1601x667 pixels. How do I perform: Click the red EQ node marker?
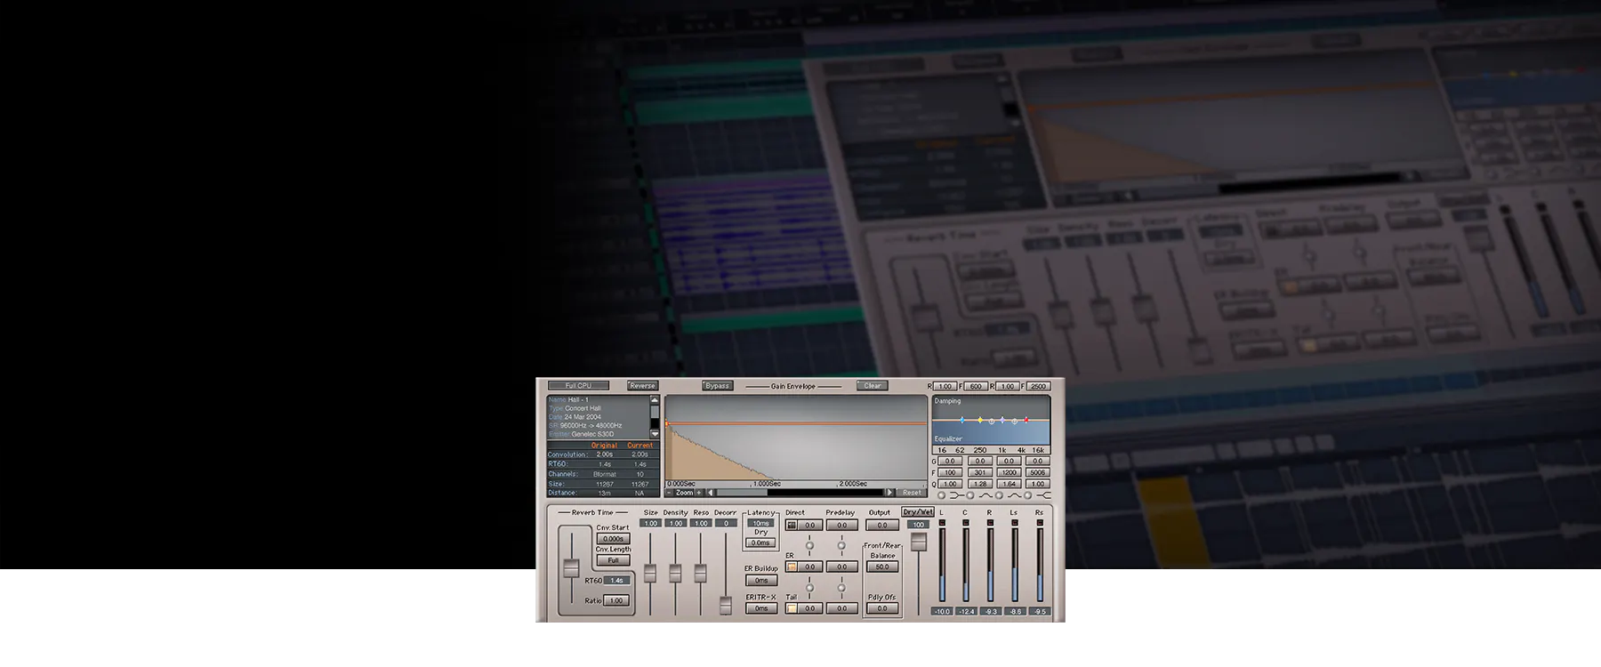(1026, 420)
